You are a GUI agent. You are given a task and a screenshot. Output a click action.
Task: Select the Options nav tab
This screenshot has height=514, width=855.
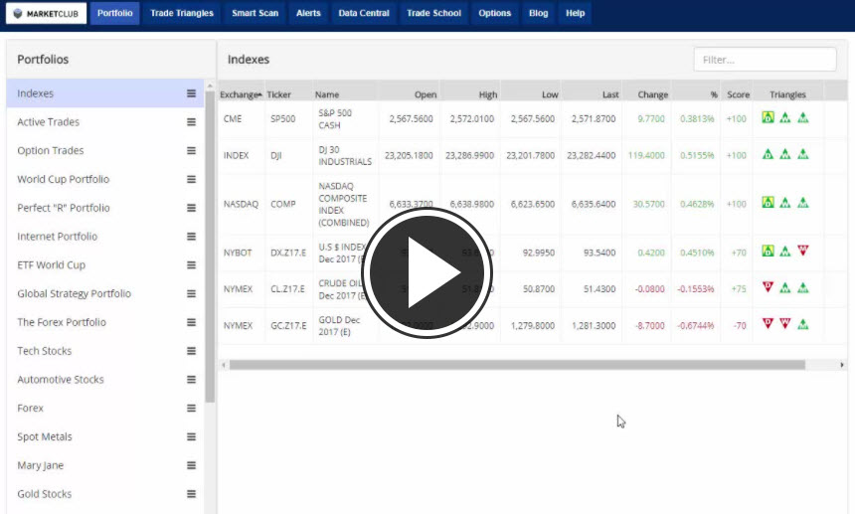pyautogui.click(x=494, y=13)
